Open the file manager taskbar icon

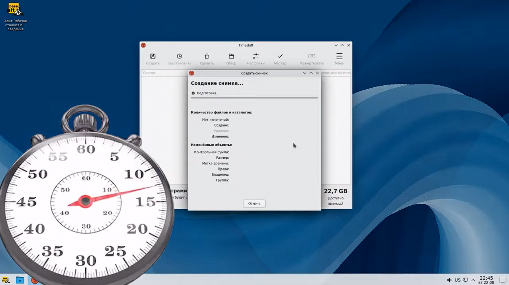pyautogui.click(x=20, y=280)
